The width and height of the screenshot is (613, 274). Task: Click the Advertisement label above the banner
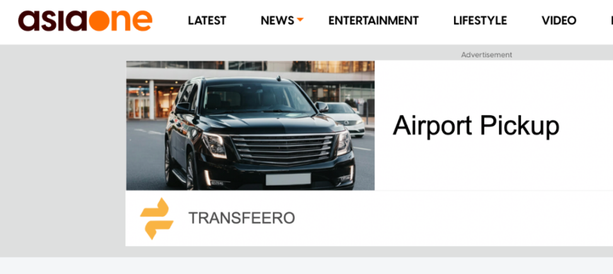(486, 55)
